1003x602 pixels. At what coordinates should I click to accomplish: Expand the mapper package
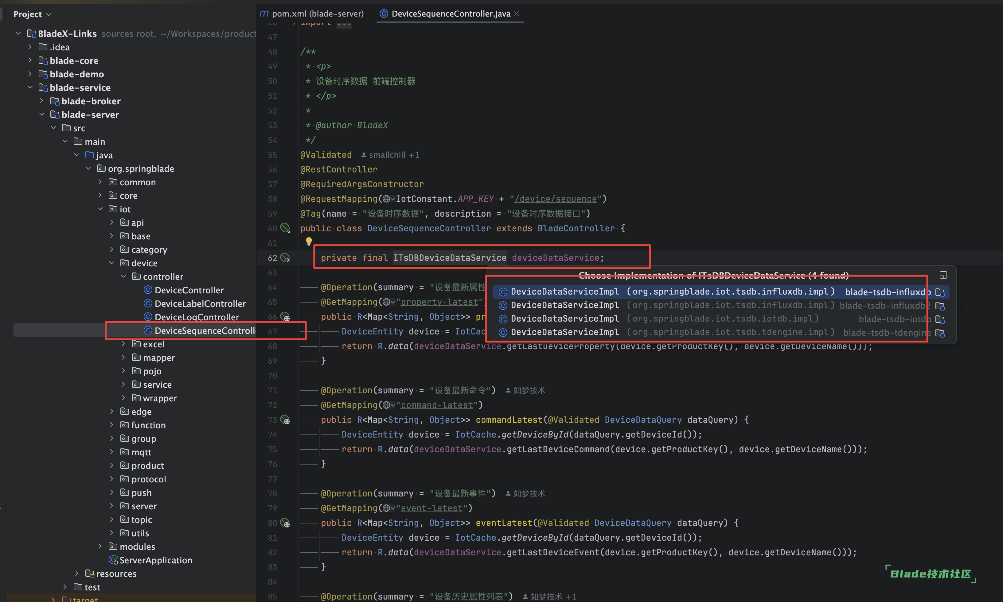pos(123,357)
